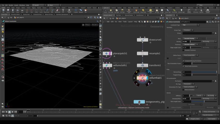The width and height of the screenshot is (220, 124).
Task: Switch to the Geometry Spreadsheet tab
Action: coord(62,14)
